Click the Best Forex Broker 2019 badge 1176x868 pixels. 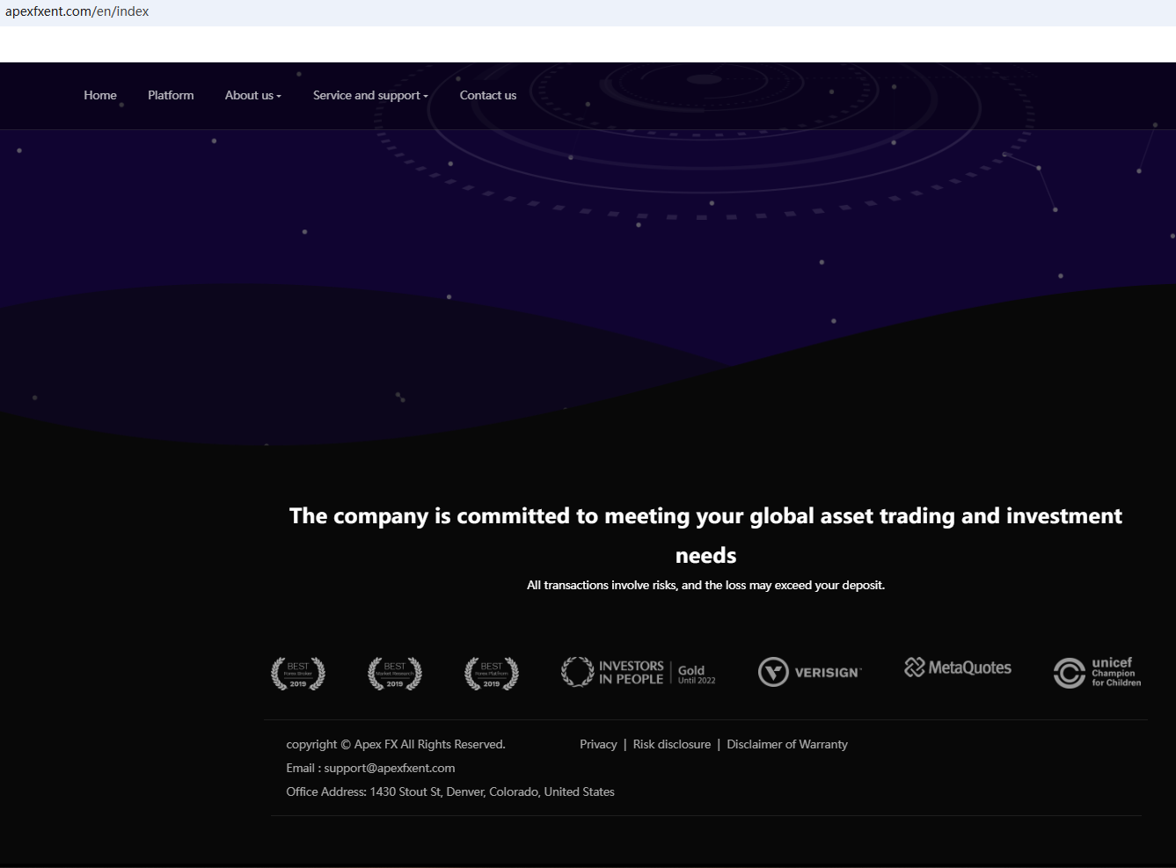click(298, 674)
